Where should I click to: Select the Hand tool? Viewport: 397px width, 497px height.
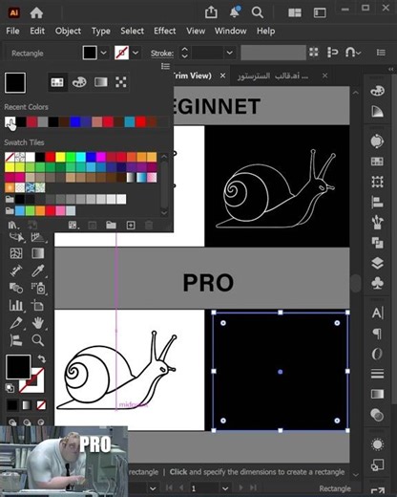click(x=38, y=323)
